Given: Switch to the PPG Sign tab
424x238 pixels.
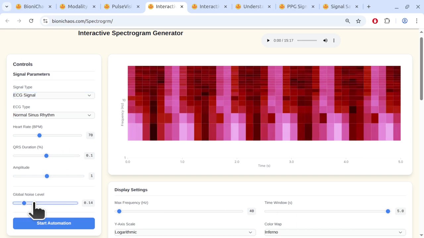Looking at the screenshot, I should point(296,7).
